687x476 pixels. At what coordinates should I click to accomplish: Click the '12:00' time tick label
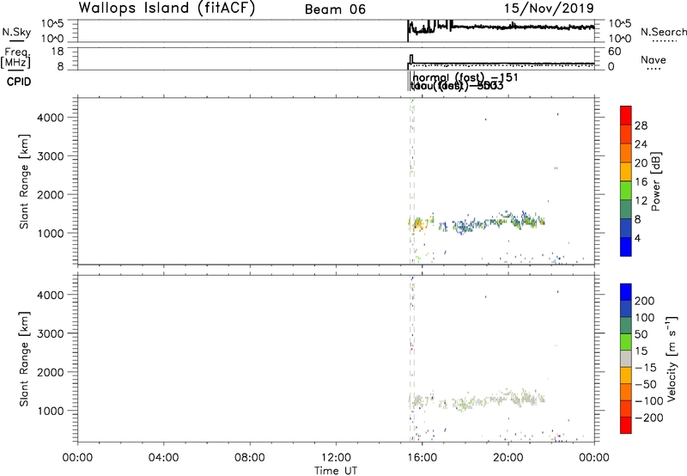pos(336,458)
